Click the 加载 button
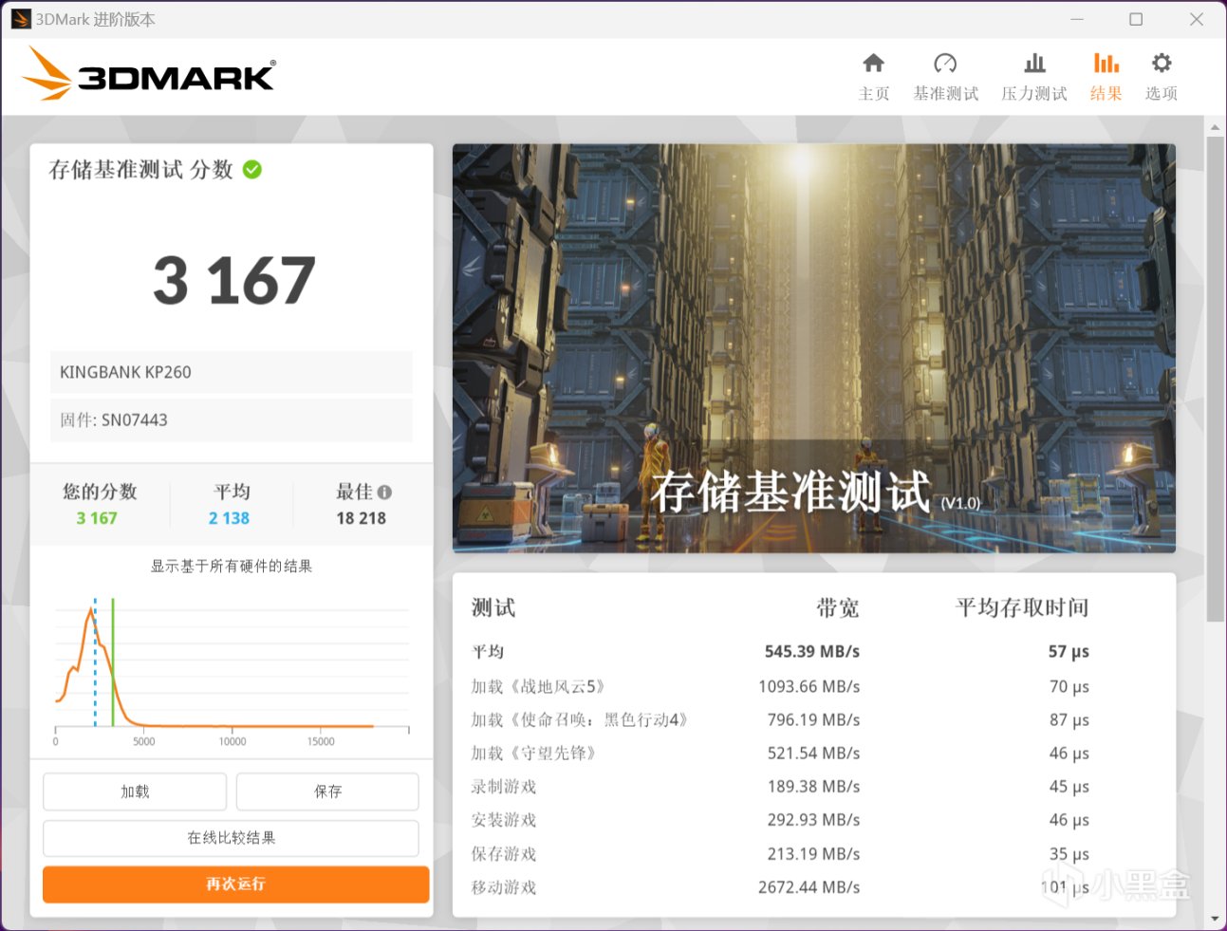This screenshot has height=931, width=1227. (135, 791)
